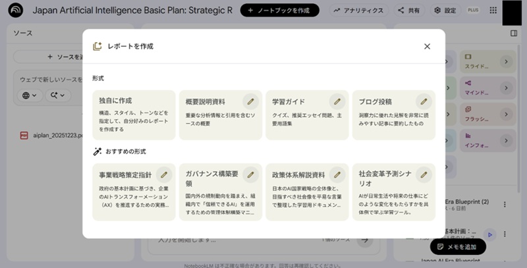The height and width of the screenshot is (268, 527).
Task: Click the Era Blueprint (2) note title
Action: pyautogui.click(x=466, y=201)
